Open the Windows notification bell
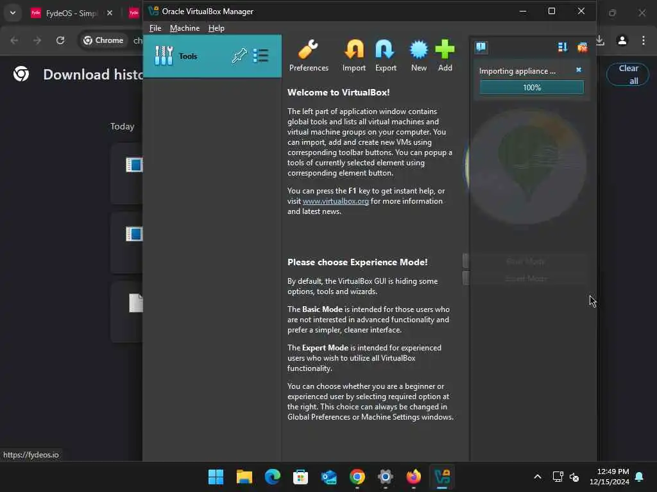Viewport: 657px width, 492px height. [x=640, y=477]
